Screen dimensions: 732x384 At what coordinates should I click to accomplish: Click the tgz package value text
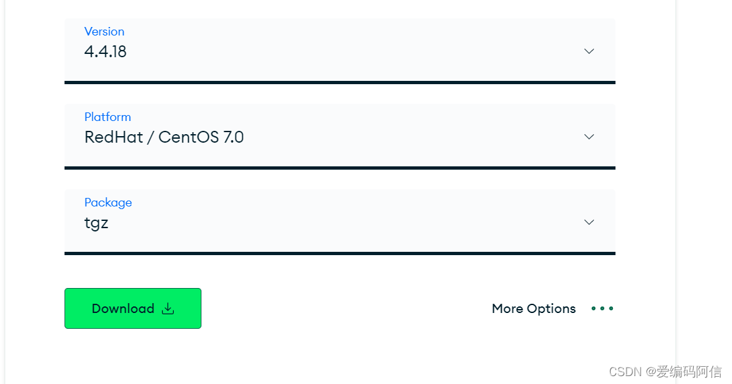coord(96,223)
